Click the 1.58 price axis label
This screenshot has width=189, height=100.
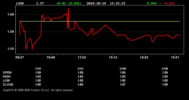pyautogui.click(x=10, y=32)
